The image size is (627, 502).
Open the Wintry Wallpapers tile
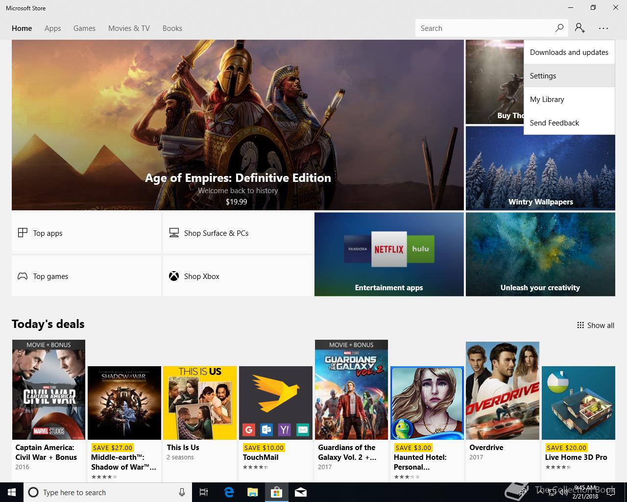(x=540, y=168)
